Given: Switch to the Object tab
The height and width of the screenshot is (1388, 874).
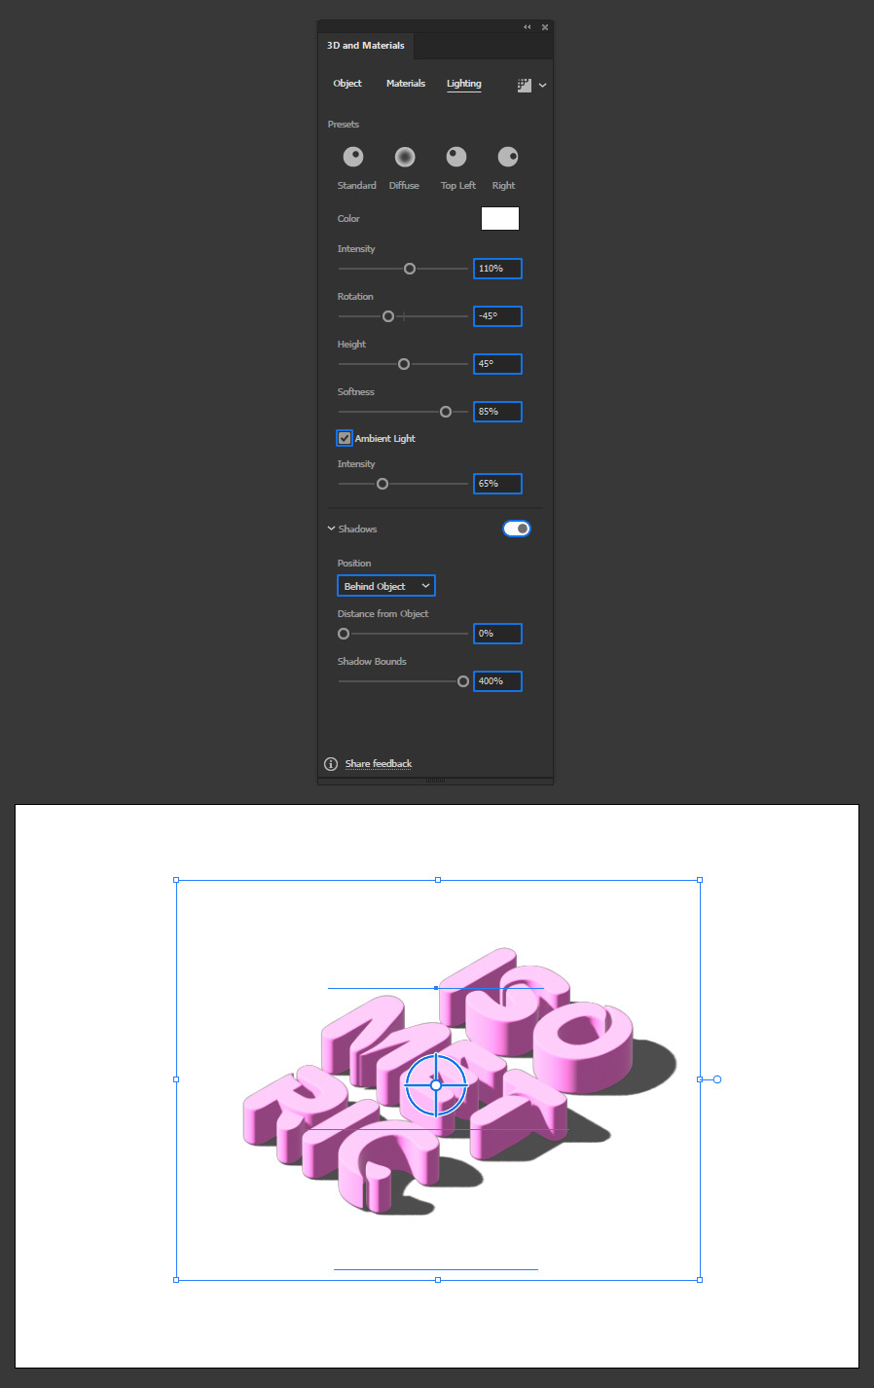Looking at the screenshot, I should pos(347,84).
